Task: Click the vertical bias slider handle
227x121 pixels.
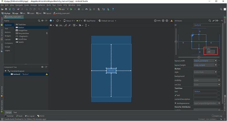Action: click(x=176, y=42)
